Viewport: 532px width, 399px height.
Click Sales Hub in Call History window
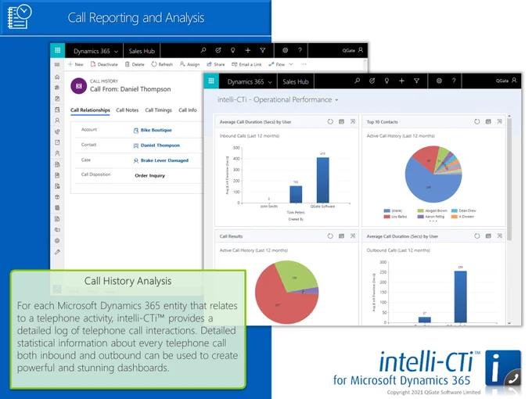(x=142, y=51)
